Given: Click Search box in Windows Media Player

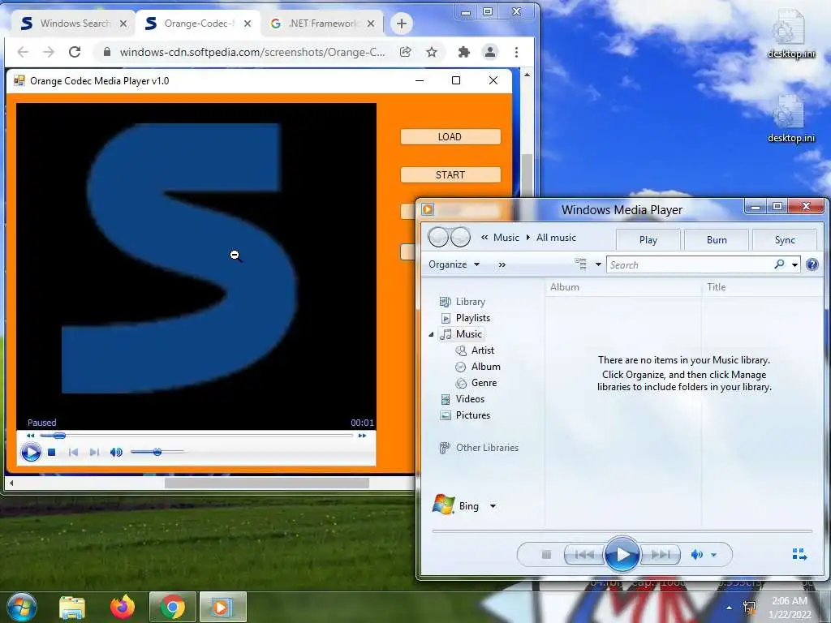Looking at the screenshot, I should (690, 265).
